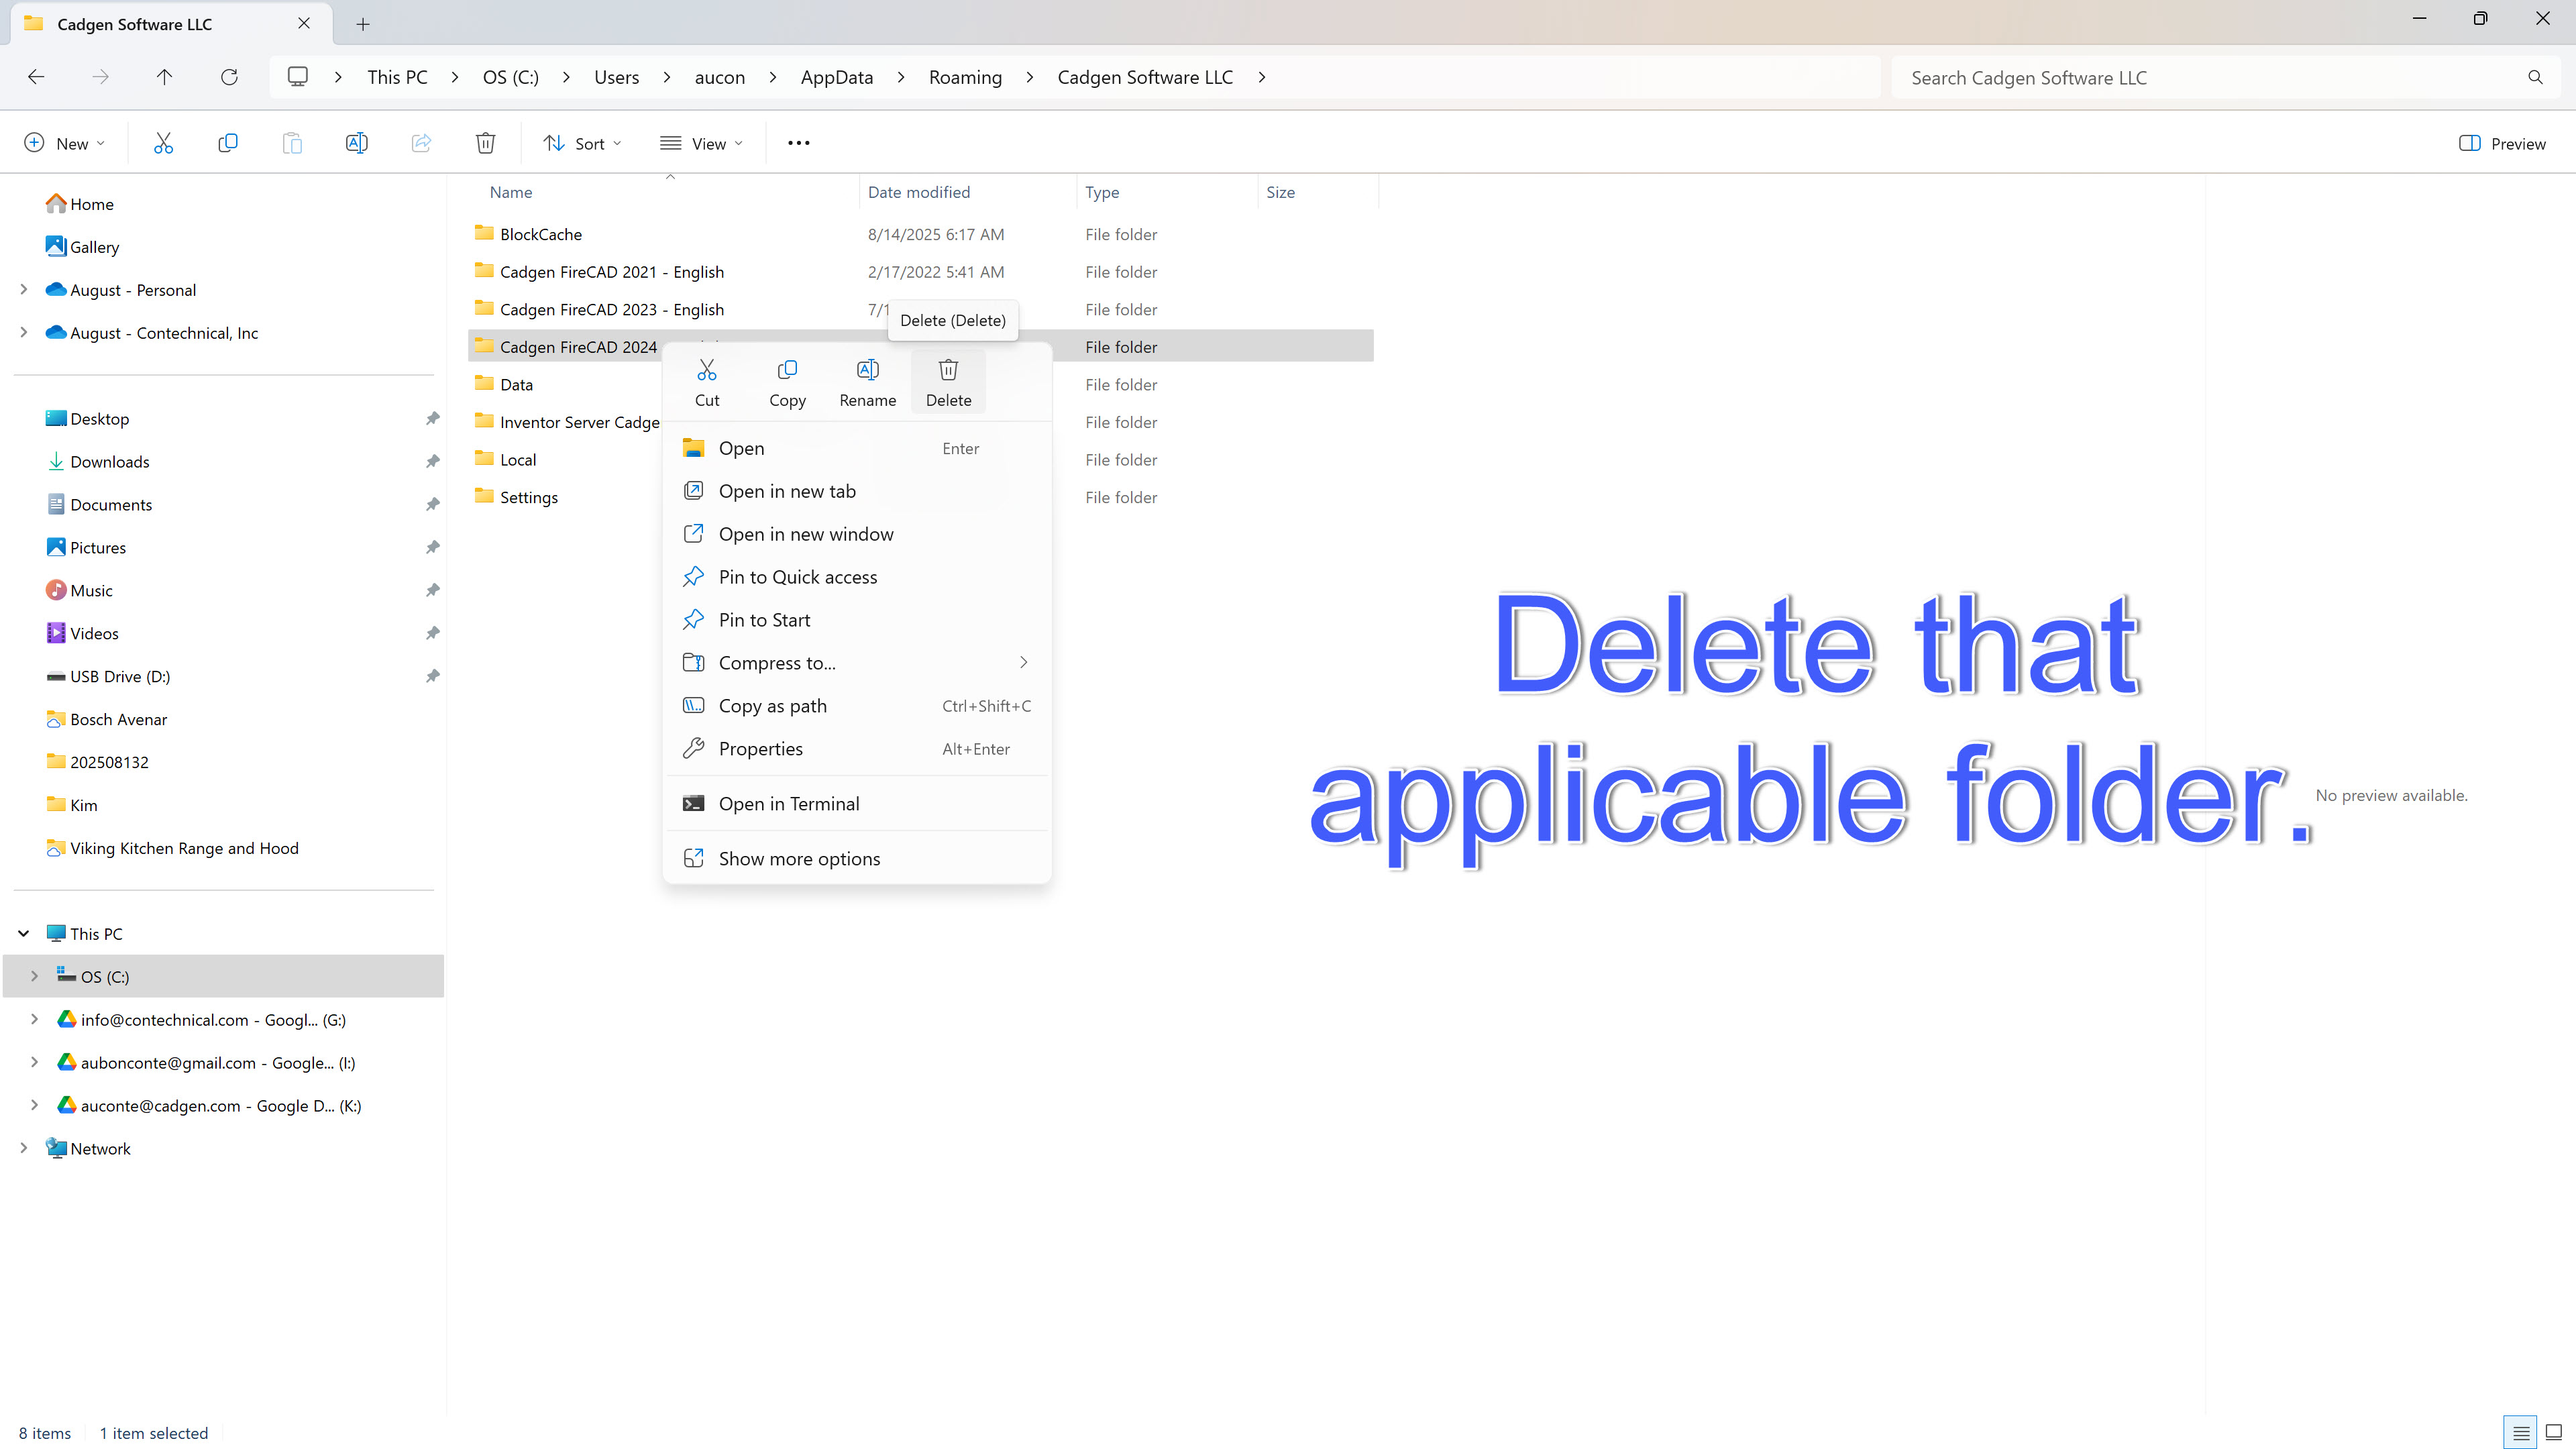The width and height of the screenshot is (2576, 1449).
Task: Open the Sort dropdown
Action: pyautogui.click(x=583, y=143)
